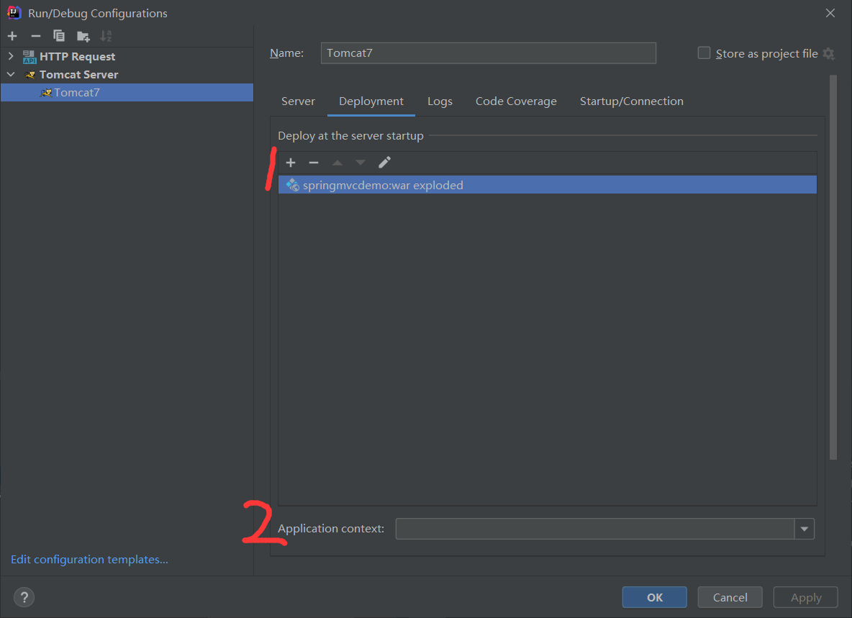Image resolution: width=852 pixels, height=618 pixels.
Task: Move the deployed artifact up the list
Action: (337, 162)
